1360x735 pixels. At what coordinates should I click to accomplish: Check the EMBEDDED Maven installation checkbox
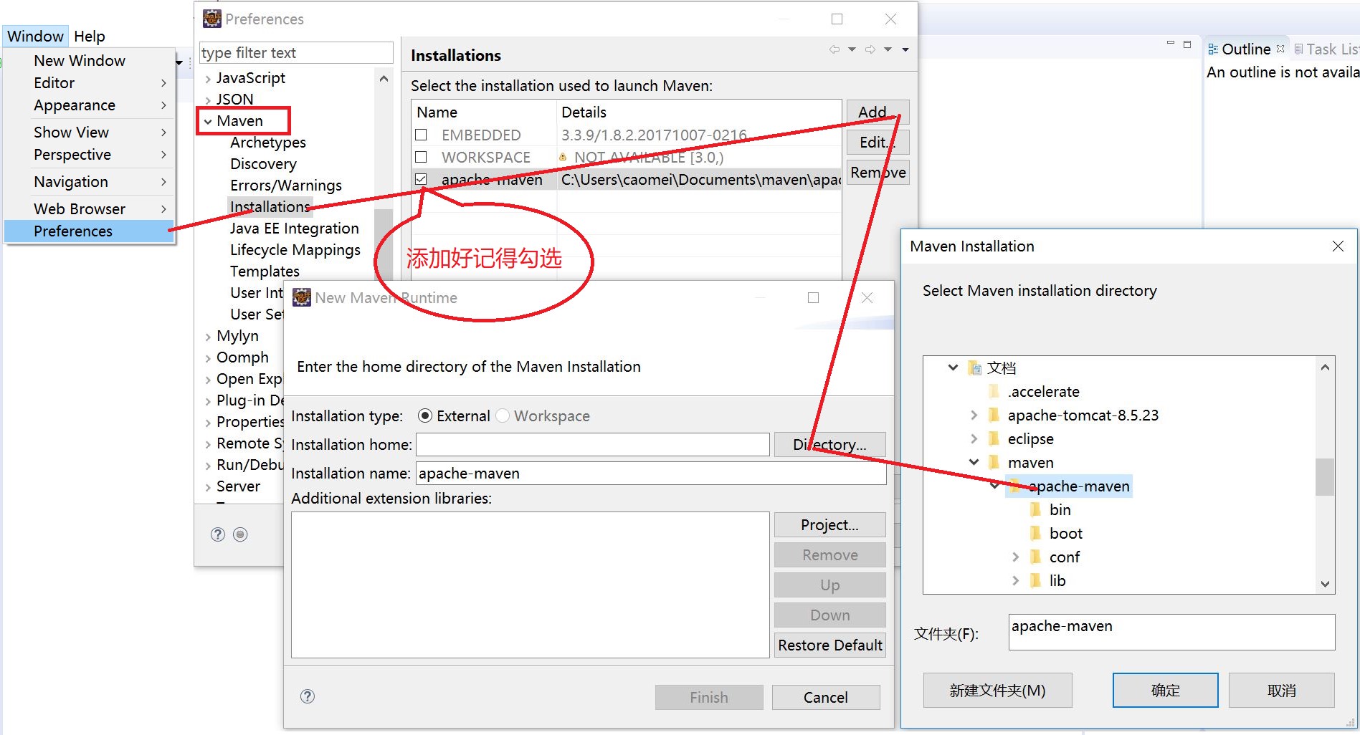coord(422,135)
